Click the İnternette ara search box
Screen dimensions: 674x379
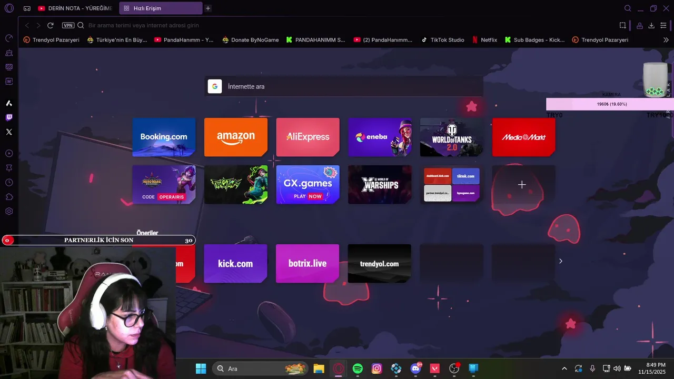click(343, 86)
